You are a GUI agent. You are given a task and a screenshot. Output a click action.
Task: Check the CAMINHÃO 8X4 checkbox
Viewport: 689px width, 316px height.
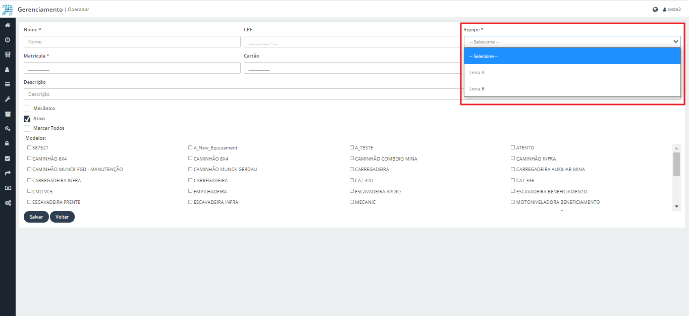190,159
